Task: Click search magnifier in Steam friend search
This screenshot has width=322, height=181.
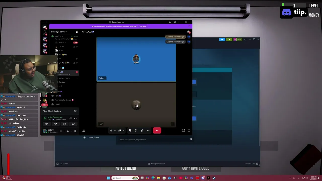Action: 191,139
